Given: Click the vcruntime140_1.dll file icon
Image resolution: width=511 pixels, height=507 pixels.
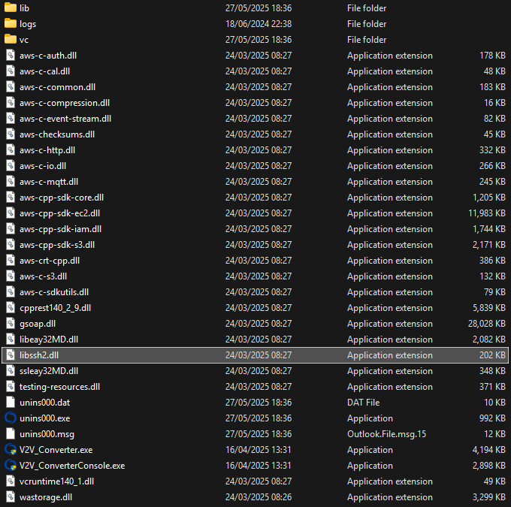Looking at the screenshot, I should tap(11, 481).
